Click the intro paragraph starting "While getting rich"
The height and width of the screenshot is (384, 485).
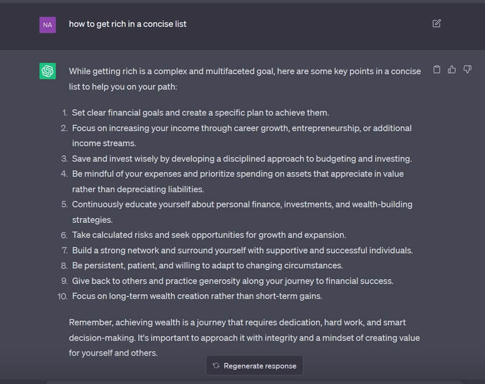[x=245, y=79]
